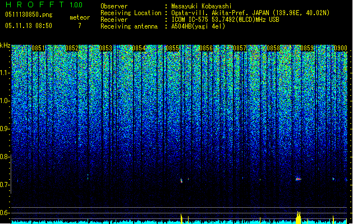
Task: Click the meteor echo just after 0855
Action: pyautogui.click(x=181, y=180)
